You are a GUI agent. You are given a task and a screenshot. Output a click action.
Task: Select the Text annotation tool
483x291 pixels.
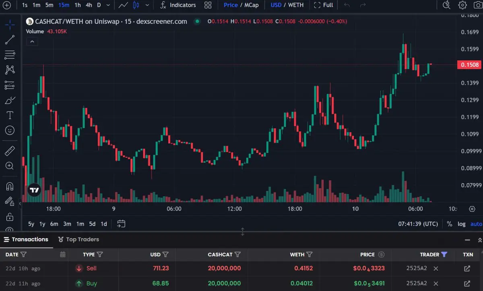pyautogui.click(x=10, y=116)
